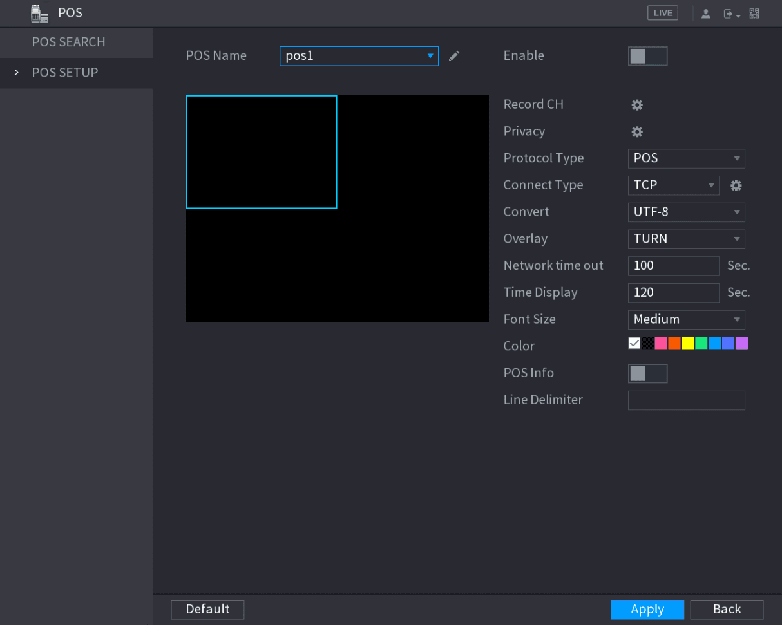Open the Connect Type TCP dropdown

pyautogui.click(x=674, y=185)
